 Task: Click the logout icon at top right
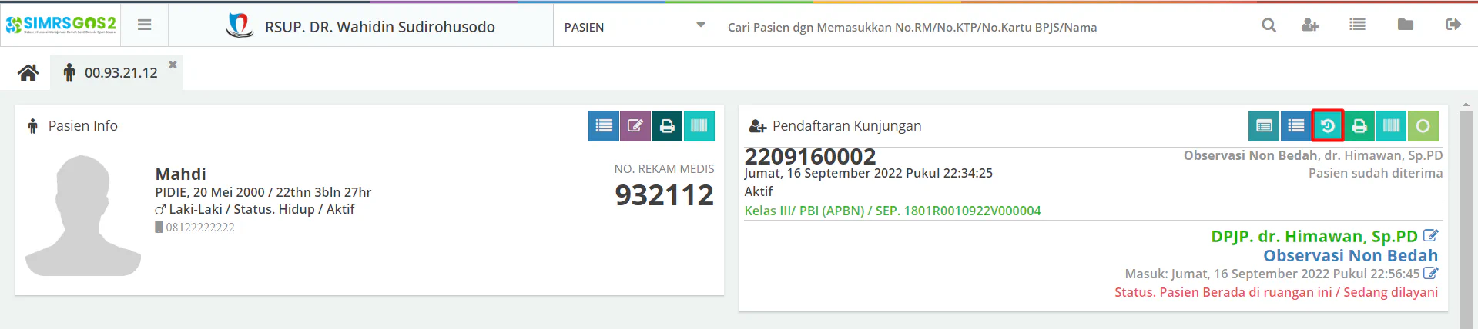1453,25
